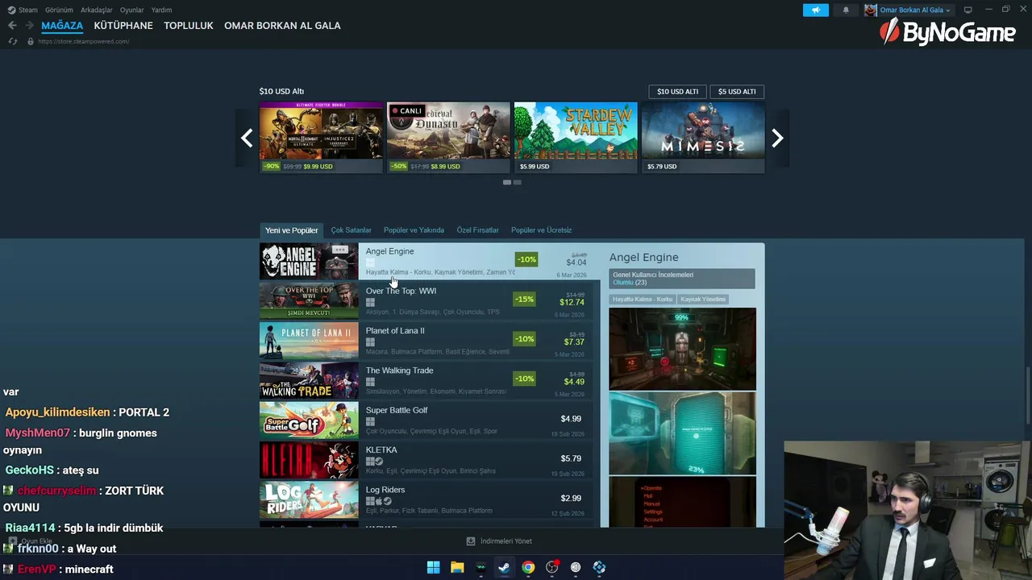This screenshot has width=1032, height=580.
Task: Open the account dropdown Omar Borkan Al Gala
Action: pos(915,10)
